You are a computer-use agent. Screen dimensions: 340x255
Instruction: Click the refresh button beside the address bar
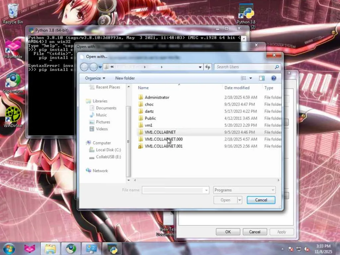click(x=208, y=67)
